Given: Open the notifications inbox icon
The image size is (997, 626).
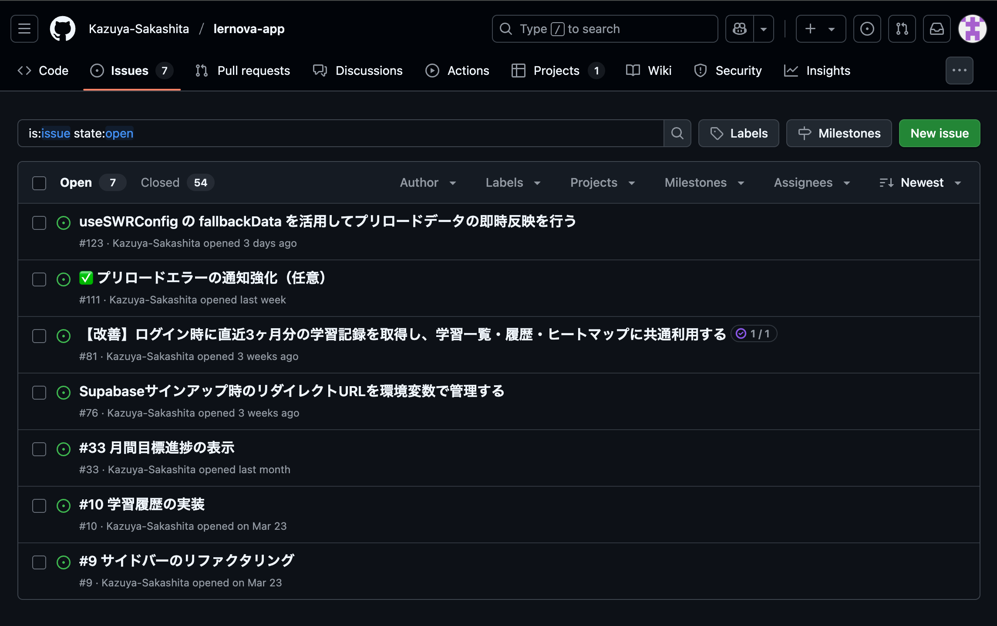Looking at the screenshot, I should 936,29.
